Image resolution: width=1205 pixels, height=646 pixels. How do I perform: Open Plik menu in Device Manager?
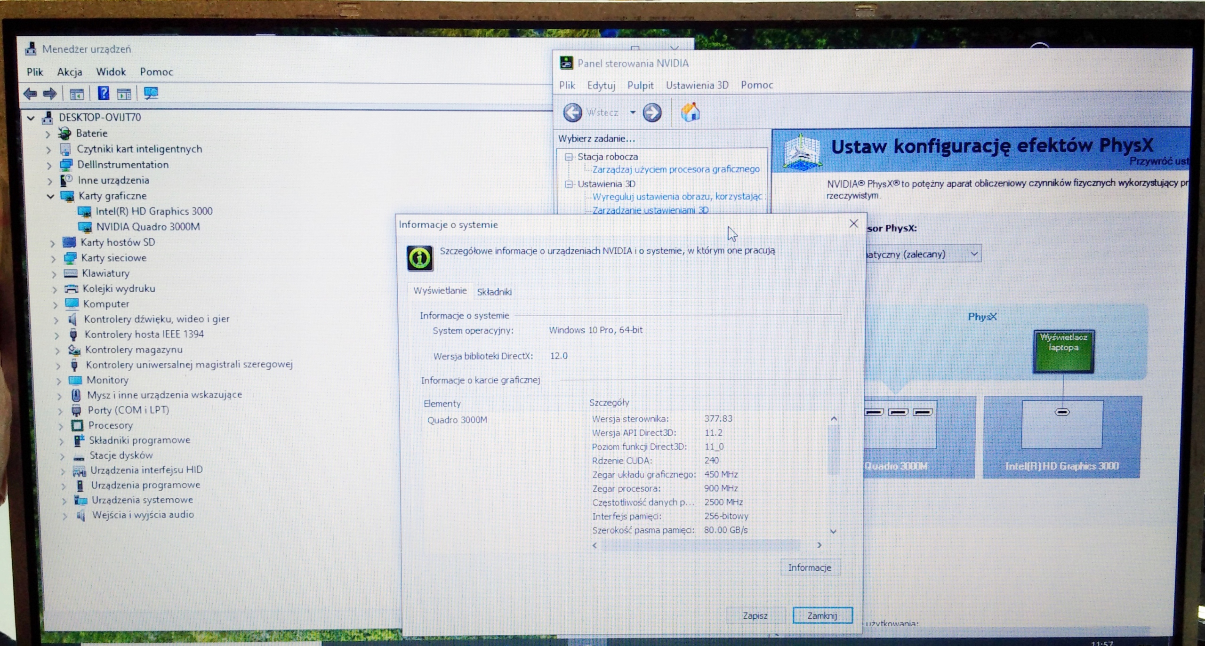[x=35, y=72]
